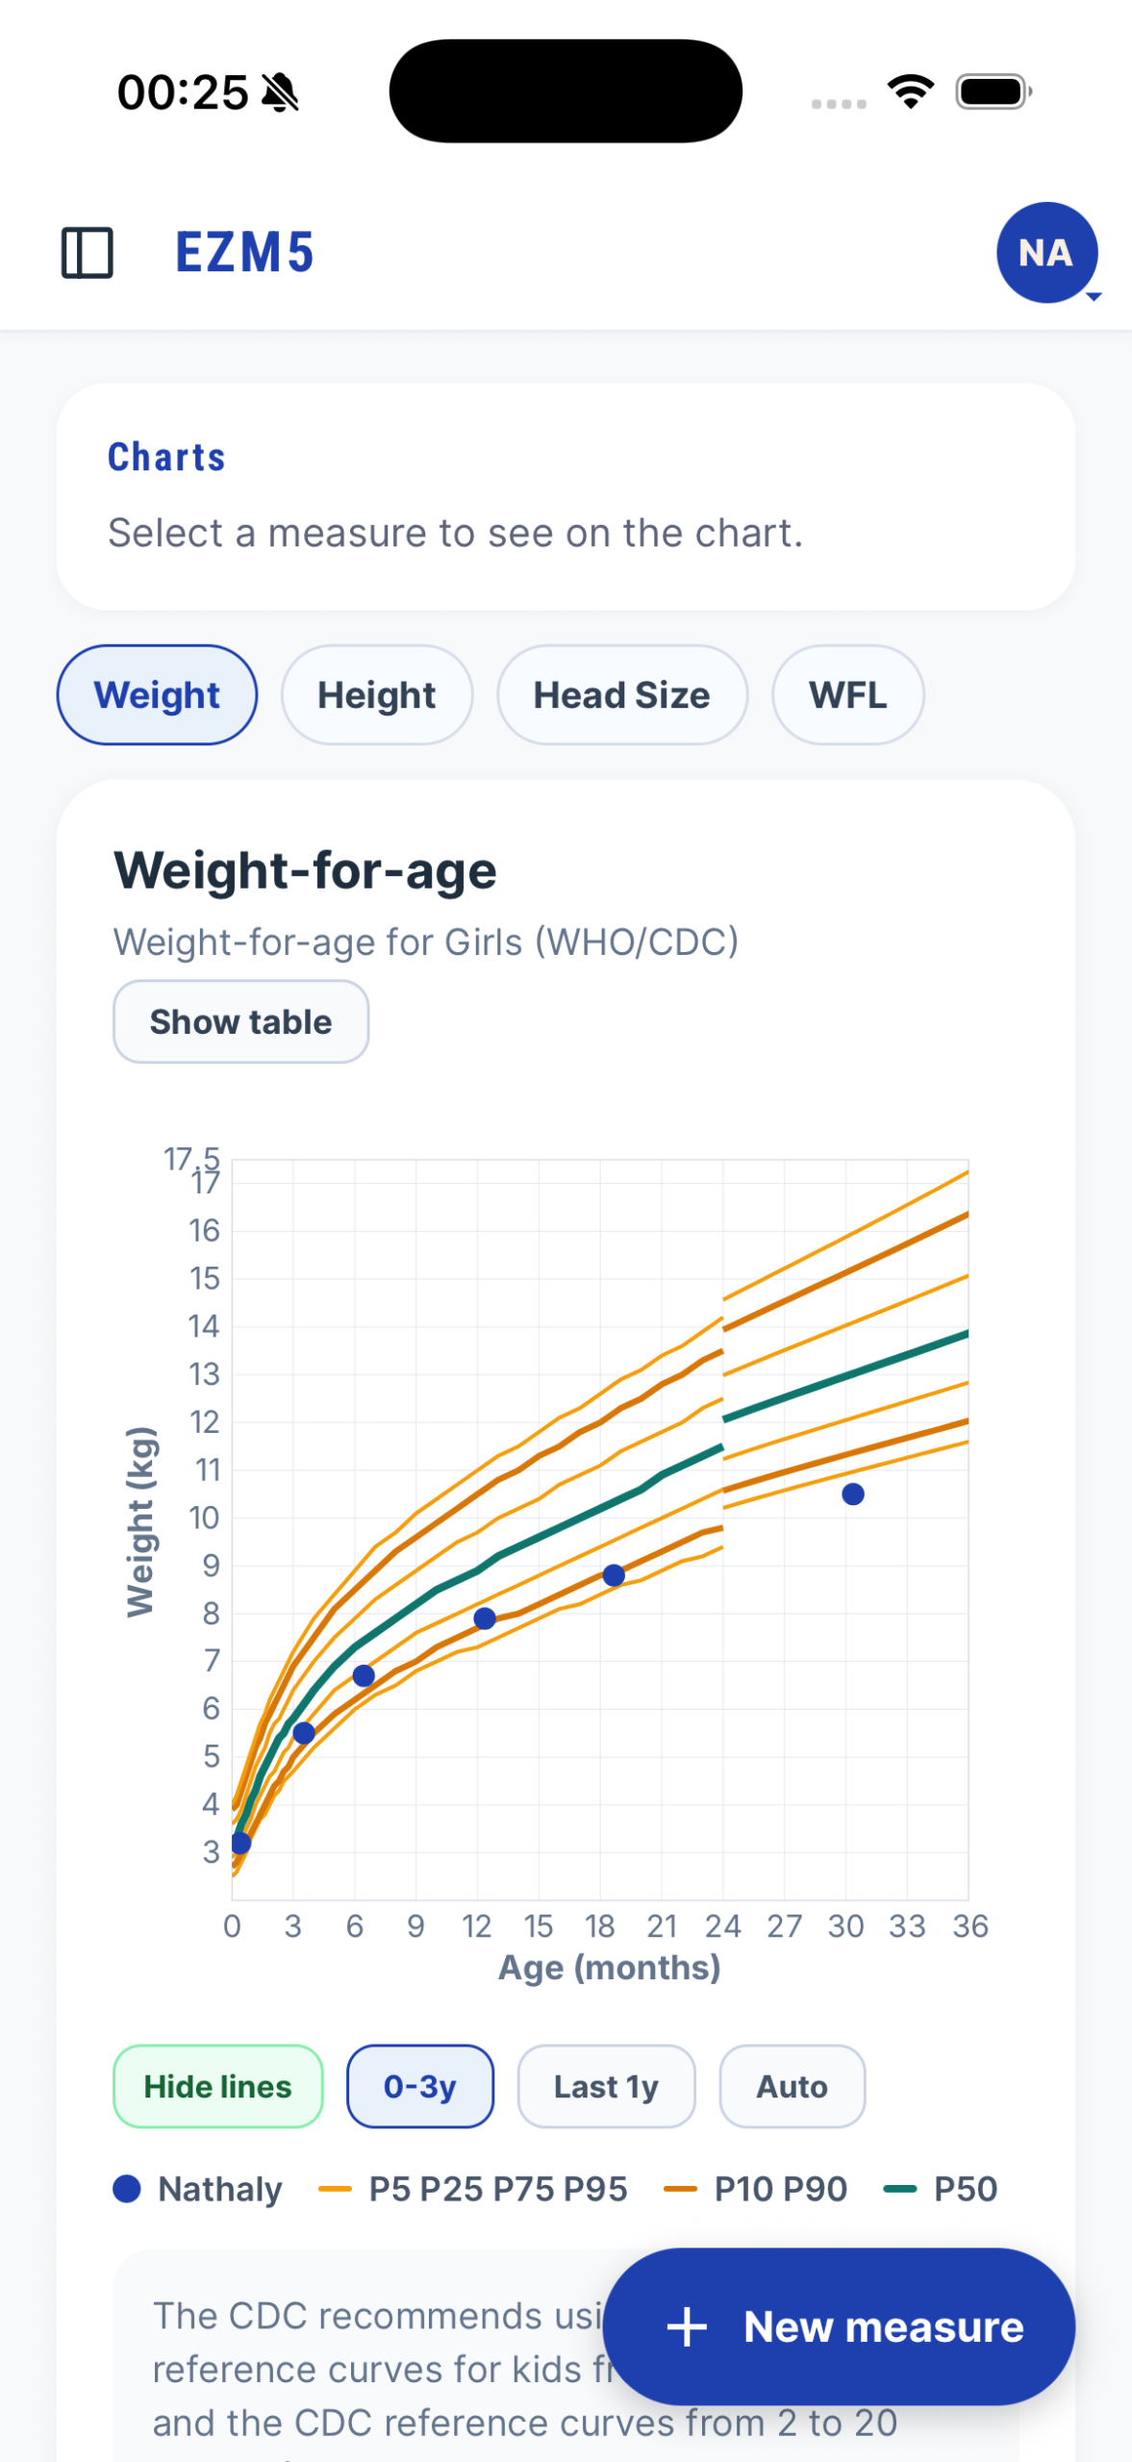The image size is (1132, 2462).
Task: Select the Auto range option
Action: [x=792, y=2086]
